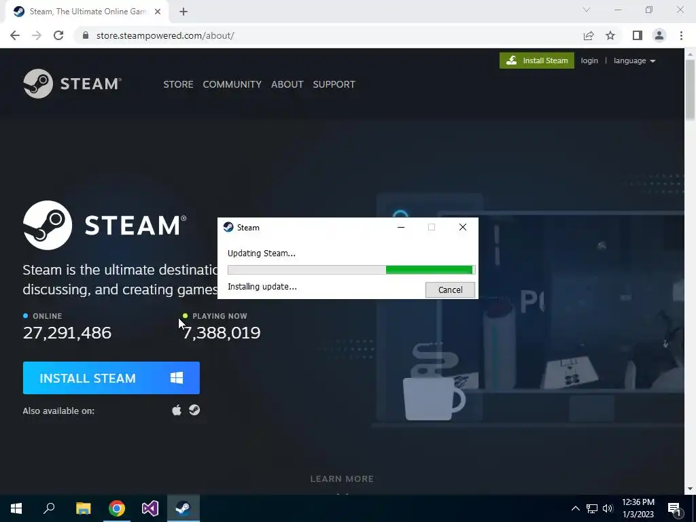Select the Apple macOS download icon

click(x=177, y=410)
